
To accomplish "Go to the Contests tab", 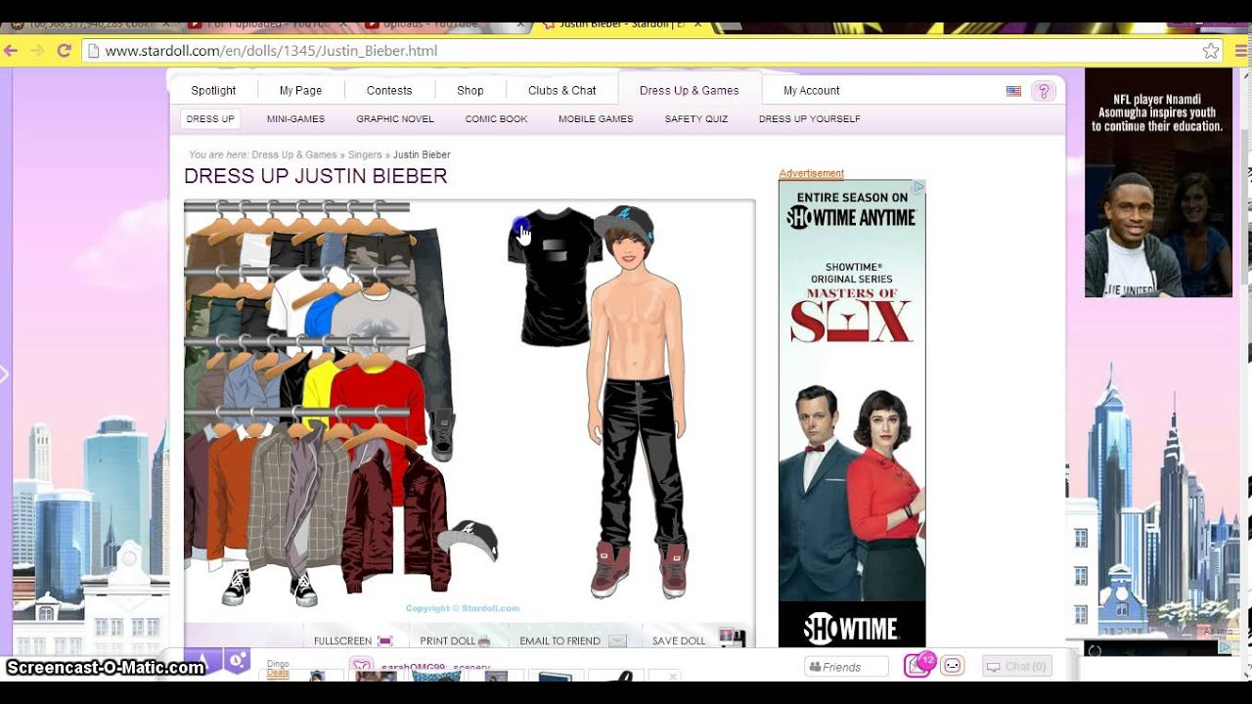I will point(389,91).
